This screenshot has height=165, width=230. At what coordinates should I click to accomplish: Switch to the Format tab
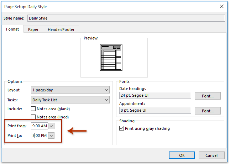(12, 29)
